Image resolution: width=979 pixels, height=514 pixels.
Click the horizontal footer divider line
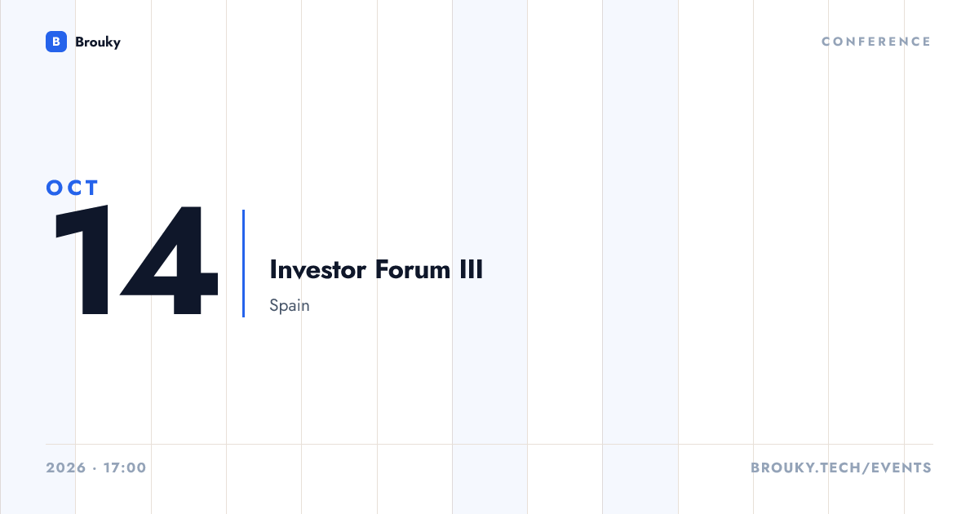(x=489, y=444)
